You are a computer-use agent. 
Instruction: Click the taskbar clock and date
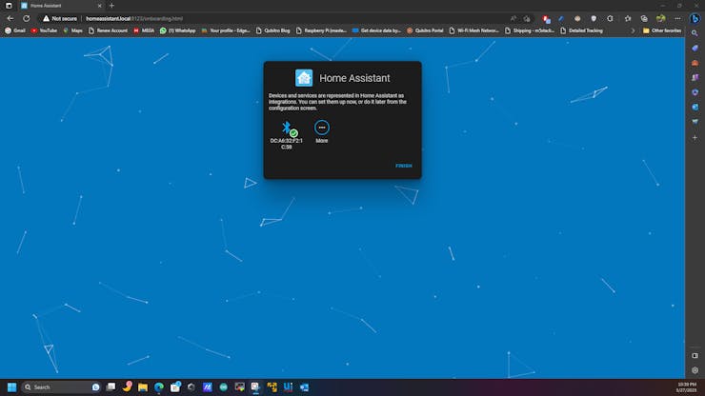[x=686, y=387]
